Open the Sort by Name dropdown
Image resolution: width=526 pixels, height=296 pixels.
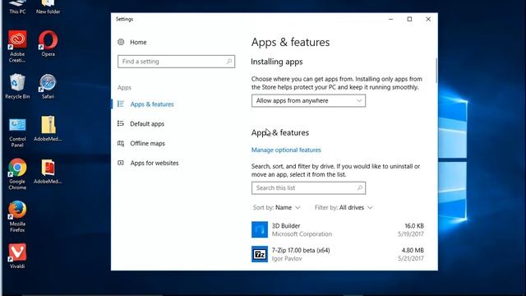pyautogui.click(x=276, y=207)
